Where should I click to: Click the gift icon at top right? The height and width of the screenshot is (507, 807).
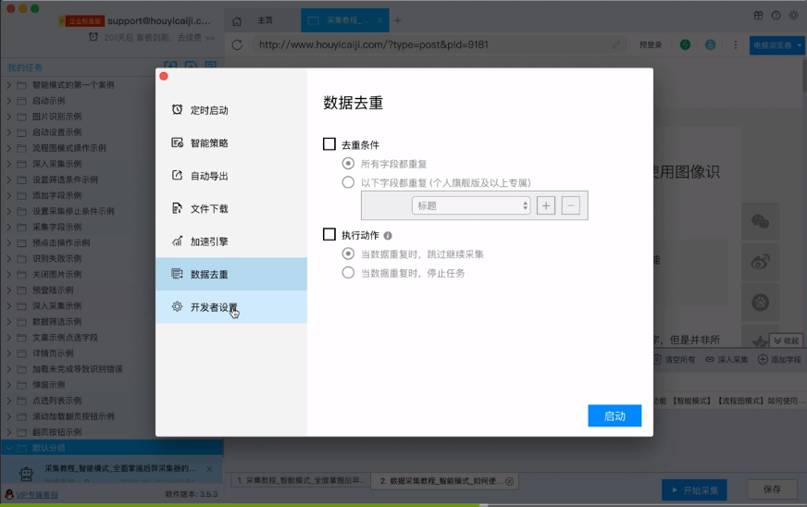[759, 16]
